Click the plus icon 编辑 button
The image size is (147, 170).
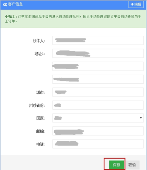[136, 5]
